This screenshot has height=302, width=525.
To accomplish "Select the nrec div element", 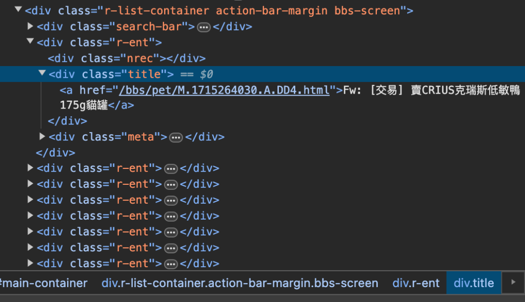I will tap(127, 58).
